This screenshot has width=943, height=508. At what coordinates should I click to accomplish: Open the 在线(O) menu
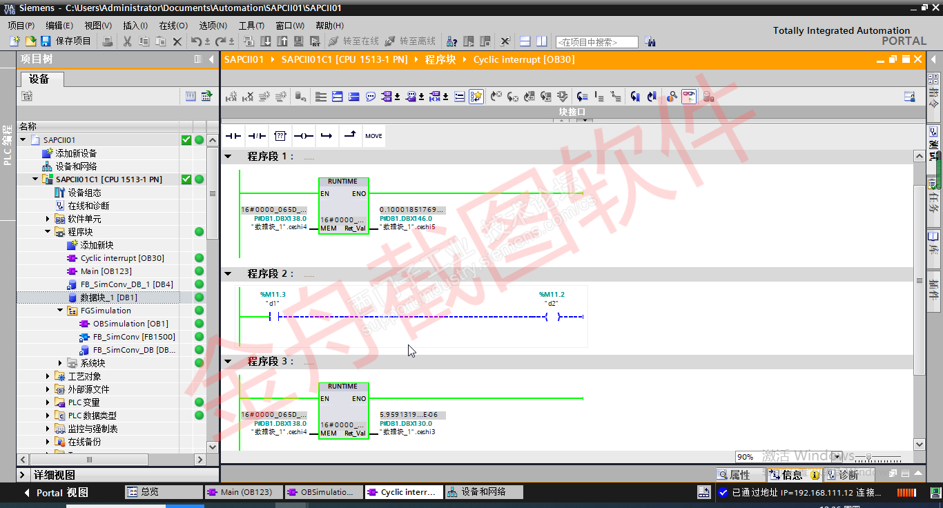click(173, 26)
